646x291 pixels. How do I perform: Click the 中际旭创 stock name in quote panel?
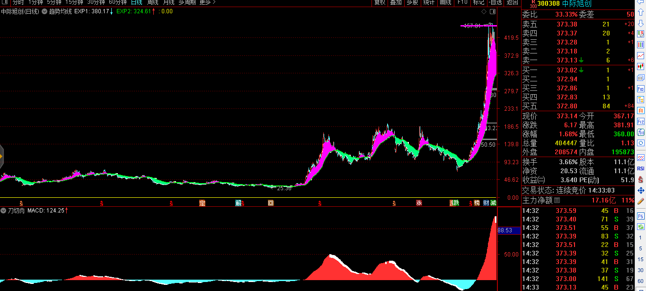click(576, 4)
